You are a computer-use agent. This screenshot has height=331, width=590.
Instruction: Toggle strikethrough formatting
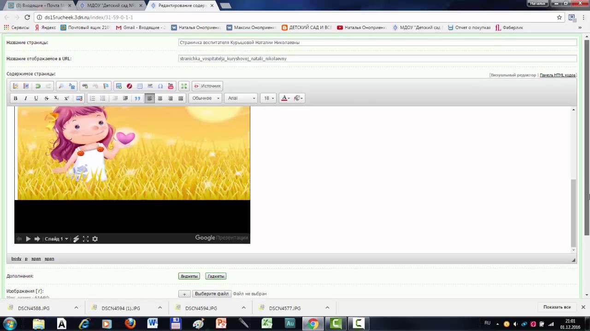(x=46, y=98)
